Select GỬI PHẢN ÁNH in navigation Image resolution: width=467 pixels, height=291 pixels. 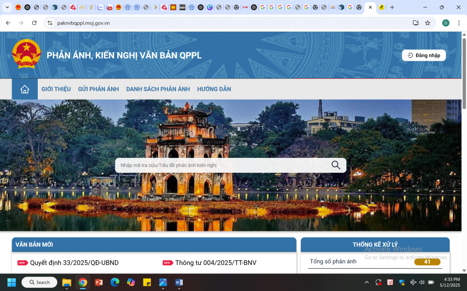point(99,89)
